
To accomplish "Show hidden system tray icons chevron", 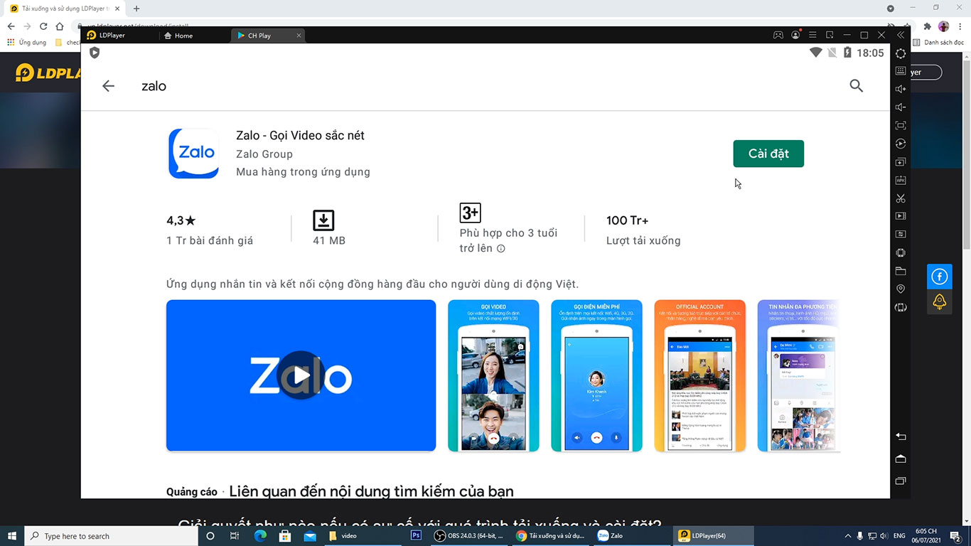I will pos(847,536).
